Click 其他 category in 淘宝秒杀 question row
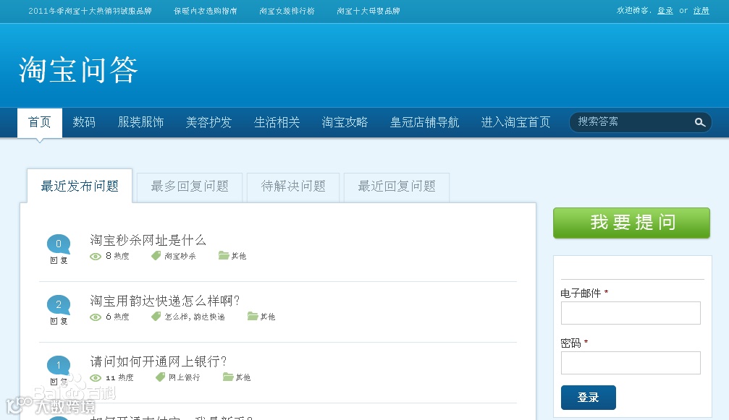This screenshot has width=729, height=420. pyautogui.click(x=238, y=256)
